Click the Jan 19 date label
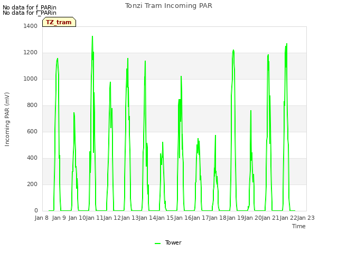Image resolution: width=338 pixels, height=253 pixels. [x=236, y=218]
